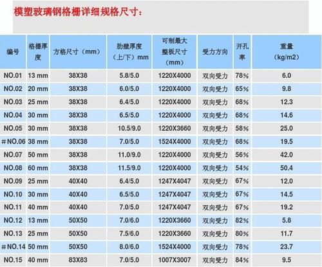Click the 开孔率 column header
This screenshot has height=267, width=322.
pos(242,52)
